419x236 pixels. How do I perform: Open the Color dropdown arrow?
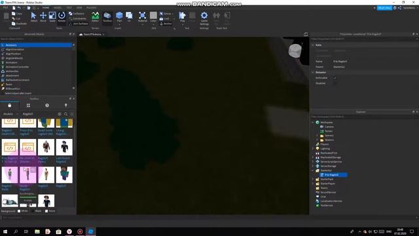click(153, 24)
